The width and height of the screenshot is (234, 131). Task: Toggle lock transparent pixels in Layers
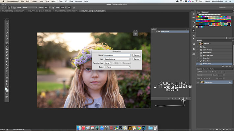coord(201,78)
